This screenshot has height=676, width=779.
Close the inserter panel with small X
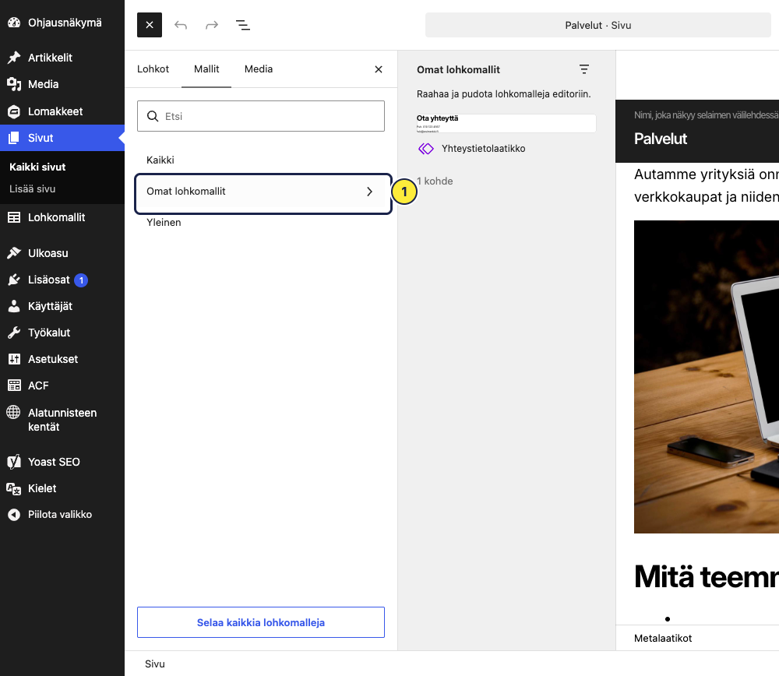(379, 69)
